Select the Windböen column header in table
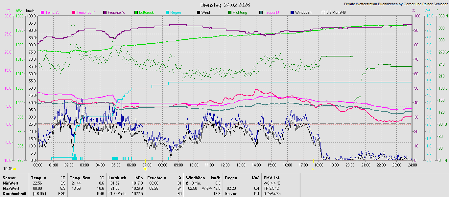 195,178
